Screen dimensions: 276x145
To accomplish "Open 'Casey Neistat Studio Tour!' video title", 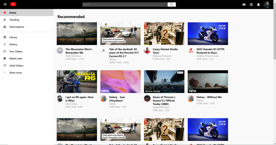I will click(165, 51).
